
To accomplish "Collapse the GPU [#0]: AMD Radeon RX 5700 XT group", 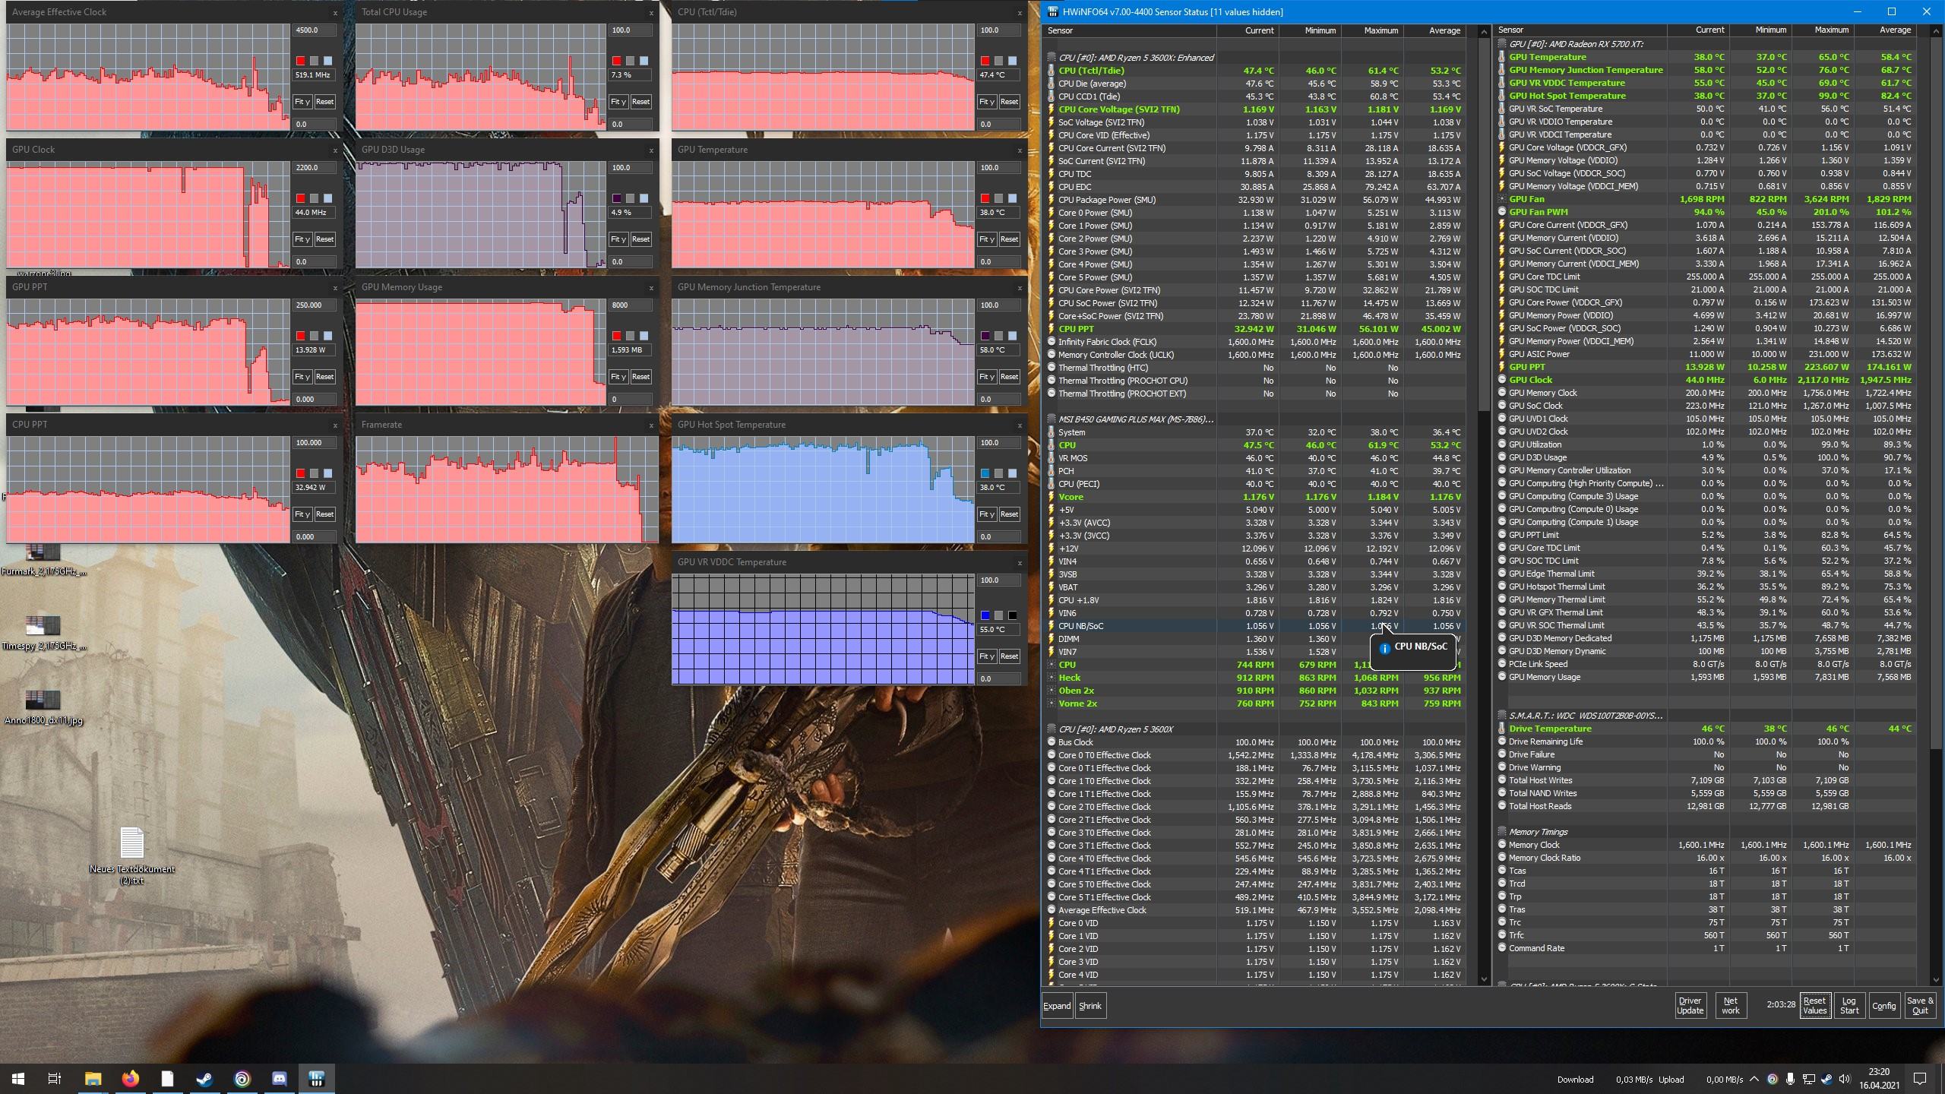I will point(1502,44).
